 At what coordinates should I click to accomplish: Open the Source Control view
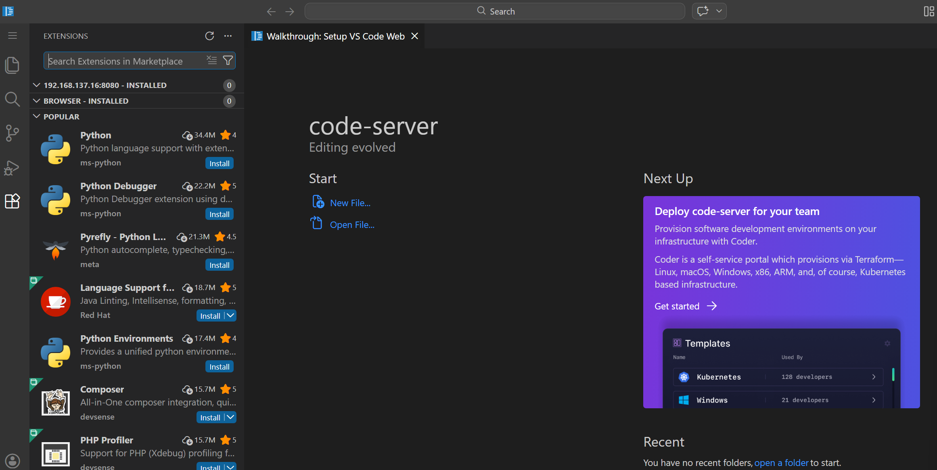pos(13,133)
